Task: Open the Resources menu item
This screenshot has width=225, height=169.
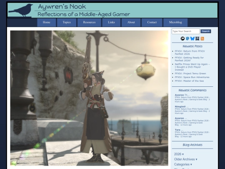Action: tap(89, 23)
